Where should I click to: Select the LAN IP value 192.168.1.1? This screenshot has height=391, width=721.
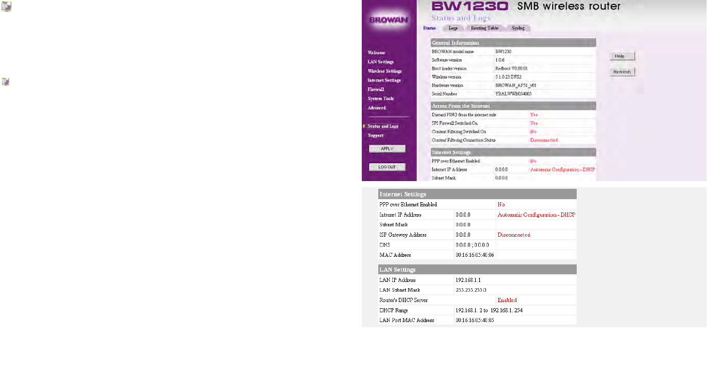coord(468,280)
